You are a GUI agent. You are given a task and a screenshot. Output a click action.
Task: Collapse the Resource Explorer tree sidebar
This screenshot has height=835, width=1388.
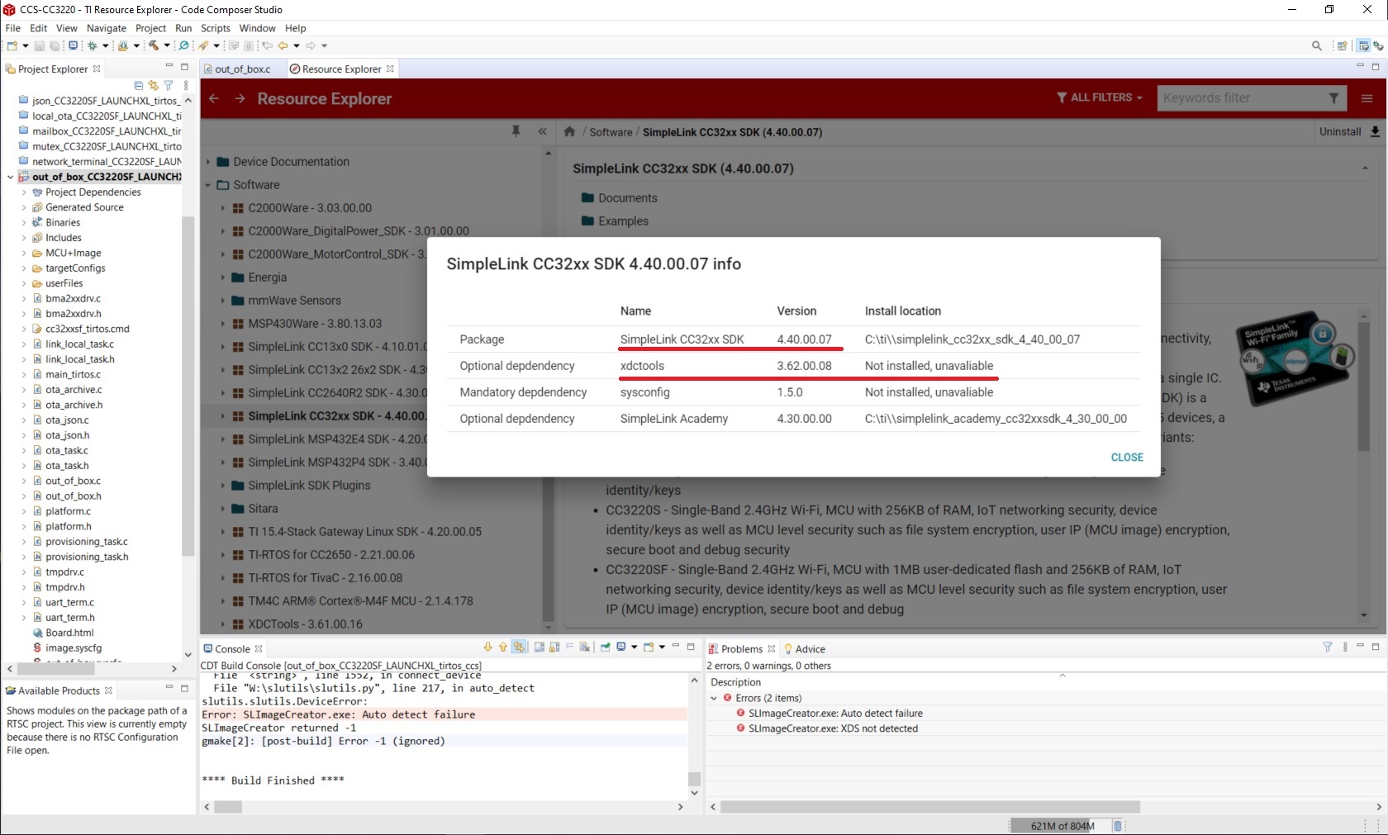point(542,131)
